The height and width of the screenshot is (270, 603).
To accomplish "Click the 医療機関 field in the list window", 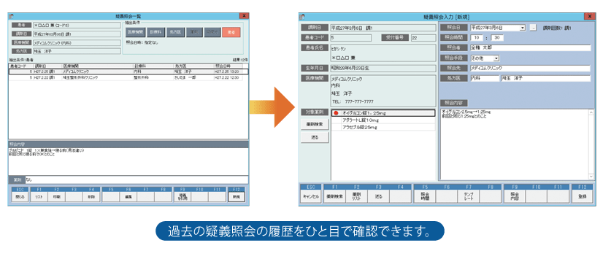I will pos(77,43).
